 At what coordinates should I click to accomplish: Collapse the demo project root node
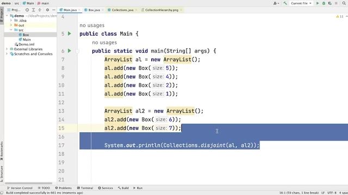[x=7, y=16]
